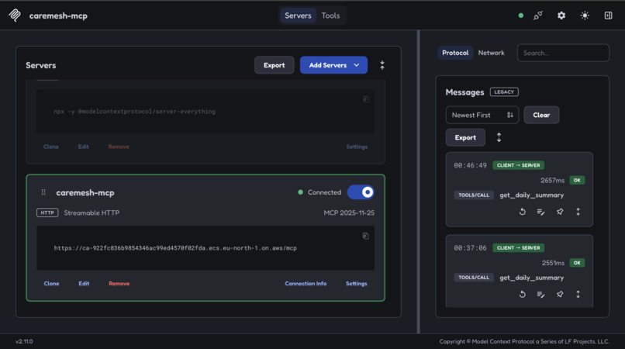Screen dimensions: 625x349
Task: Click the caremesh-mcp server card title
Action: (85, 192)
